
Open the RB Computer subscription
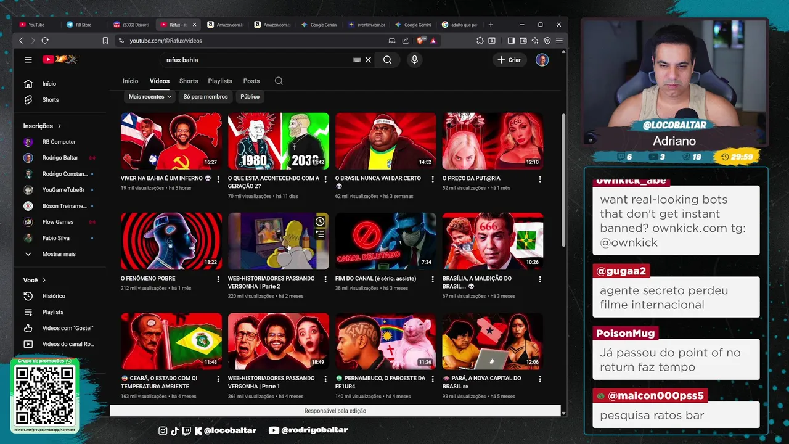59,142
